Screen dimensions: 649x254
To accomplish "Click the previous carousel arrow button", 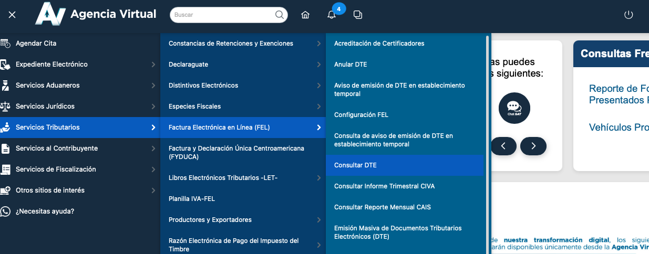I will (504, 146).
